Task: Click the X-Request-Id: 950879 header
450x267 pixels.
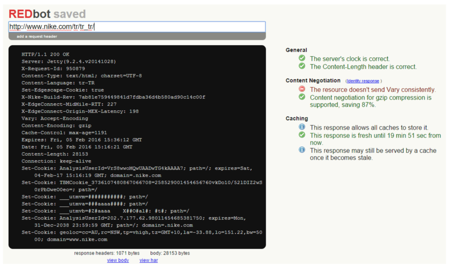Action: pos(53,69)
